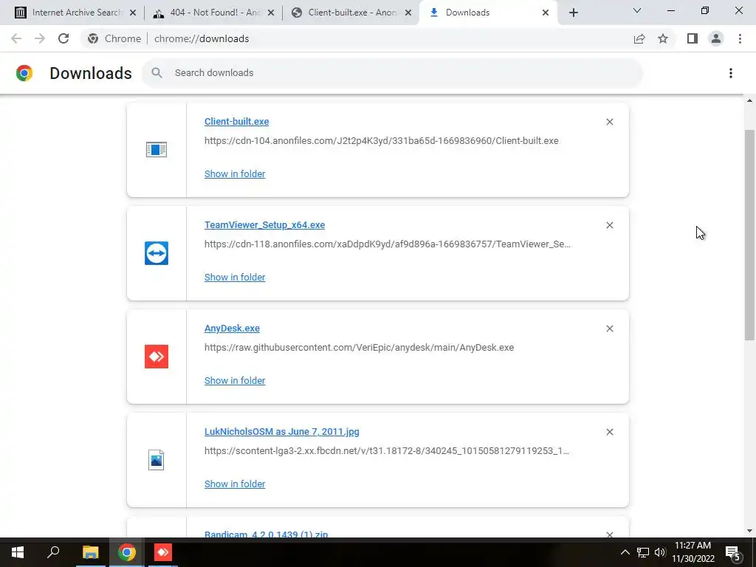Show AnyDesk.exe in folder
Viewport: 756px width, 567px height.
pos(235,380)
